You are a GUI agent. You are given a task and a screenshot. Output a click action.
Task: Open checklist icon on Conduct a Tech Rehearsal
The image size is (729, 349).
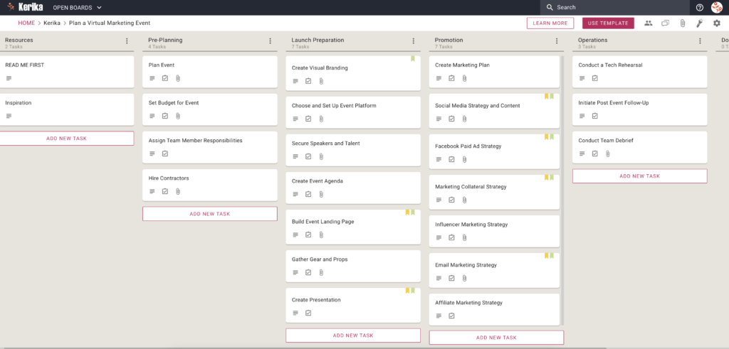coord(594,78)
